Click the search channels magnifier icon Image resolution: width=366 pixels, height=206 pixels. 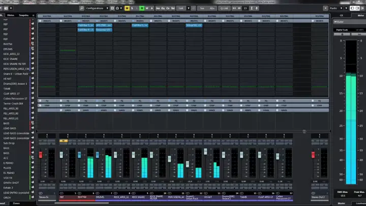tap(81, 8)
